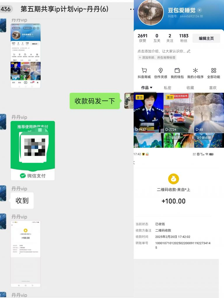Screen dimensions: 224x298
Task: Open the Douyin profile screenshot image in chat
Action: pos(26,56)
